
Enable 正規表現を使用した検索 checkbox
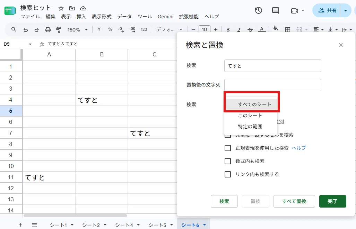tap(228, 148)
